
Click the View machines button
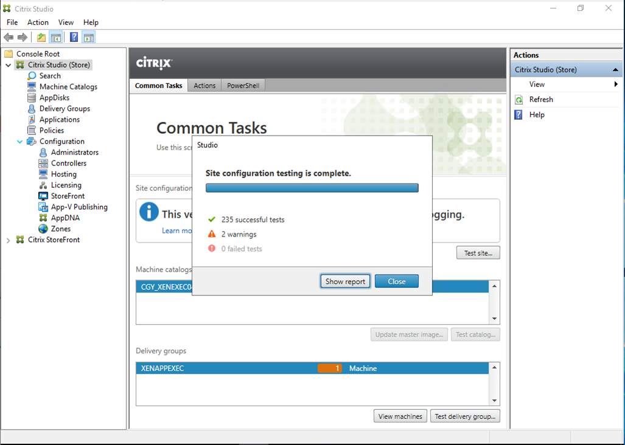(x=400, y=416)
